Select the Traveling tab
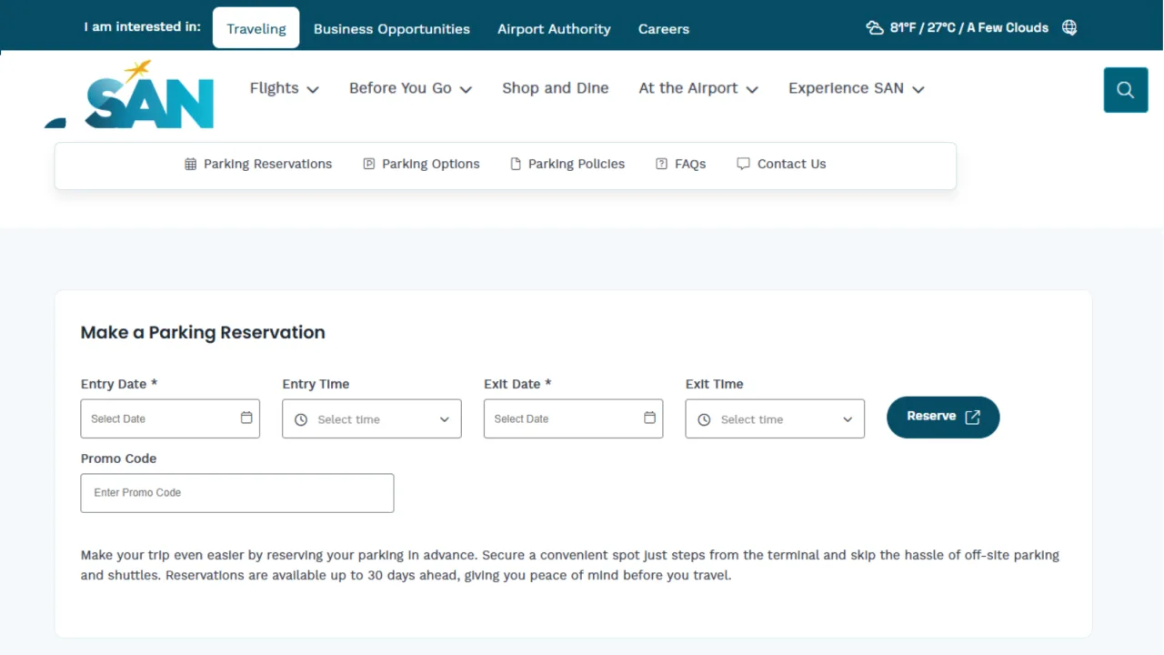This screenshot has width=1164, height=655. [256, 28]
